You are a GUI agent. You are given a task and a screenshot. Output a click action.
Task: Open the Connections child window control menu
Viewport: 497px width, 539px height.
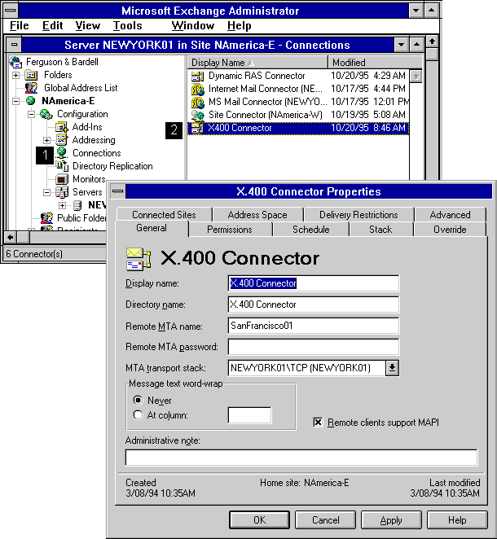(x=14, y=45)
